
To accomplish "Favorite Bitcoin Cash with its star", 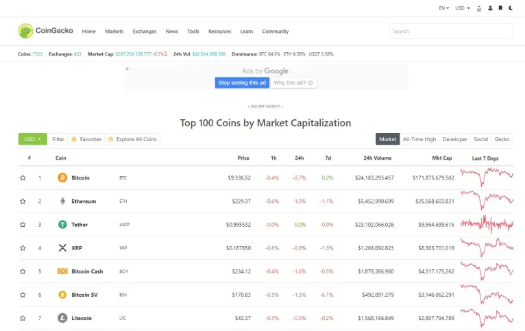I will coord(23,271).
